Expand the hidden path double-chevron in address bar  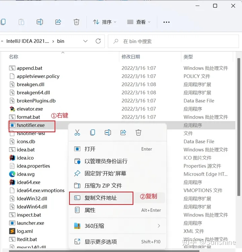point(2,41)
